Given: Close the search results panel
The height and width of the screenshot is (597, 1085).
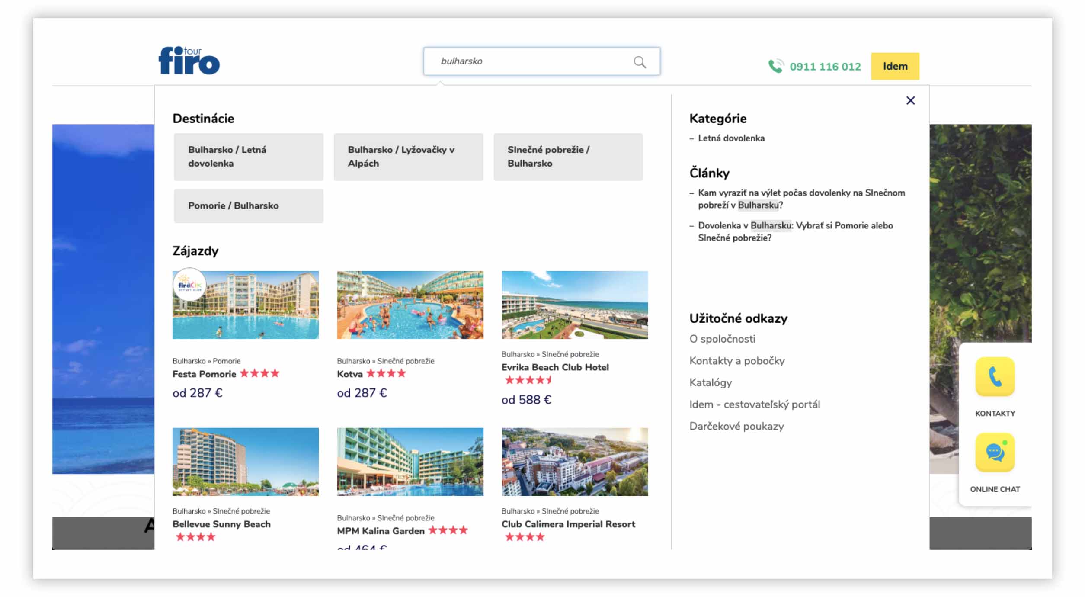Looking at the screenshot, I should (x=910, y=100).
